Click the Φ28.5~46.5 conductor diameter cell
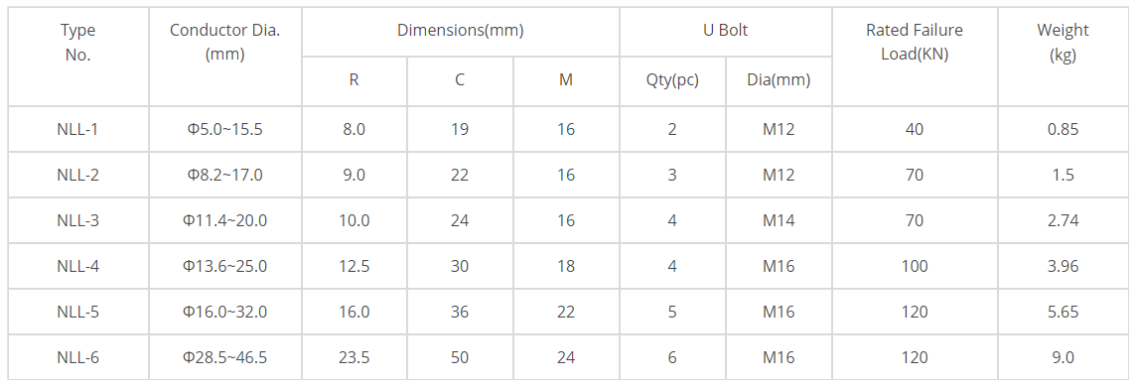The image size is (1137, 387). click(224, 357)
